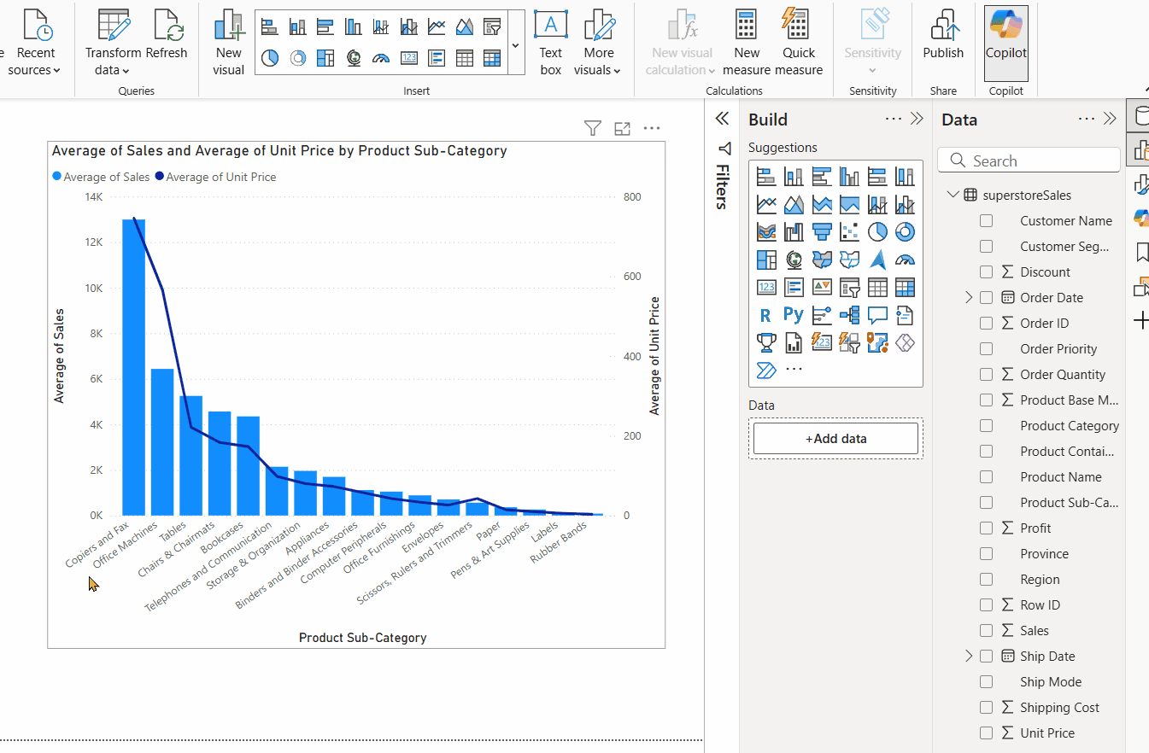Select the gauge visual in Build pane
Screen dimensions: 1149x753
tap(906, 260)
